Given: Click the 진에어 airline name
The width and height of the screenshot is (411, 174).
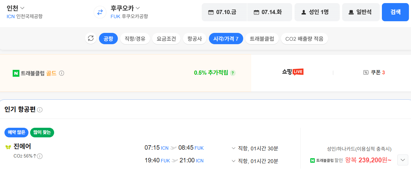Looking at the screenshot, I should click(22, 147).
